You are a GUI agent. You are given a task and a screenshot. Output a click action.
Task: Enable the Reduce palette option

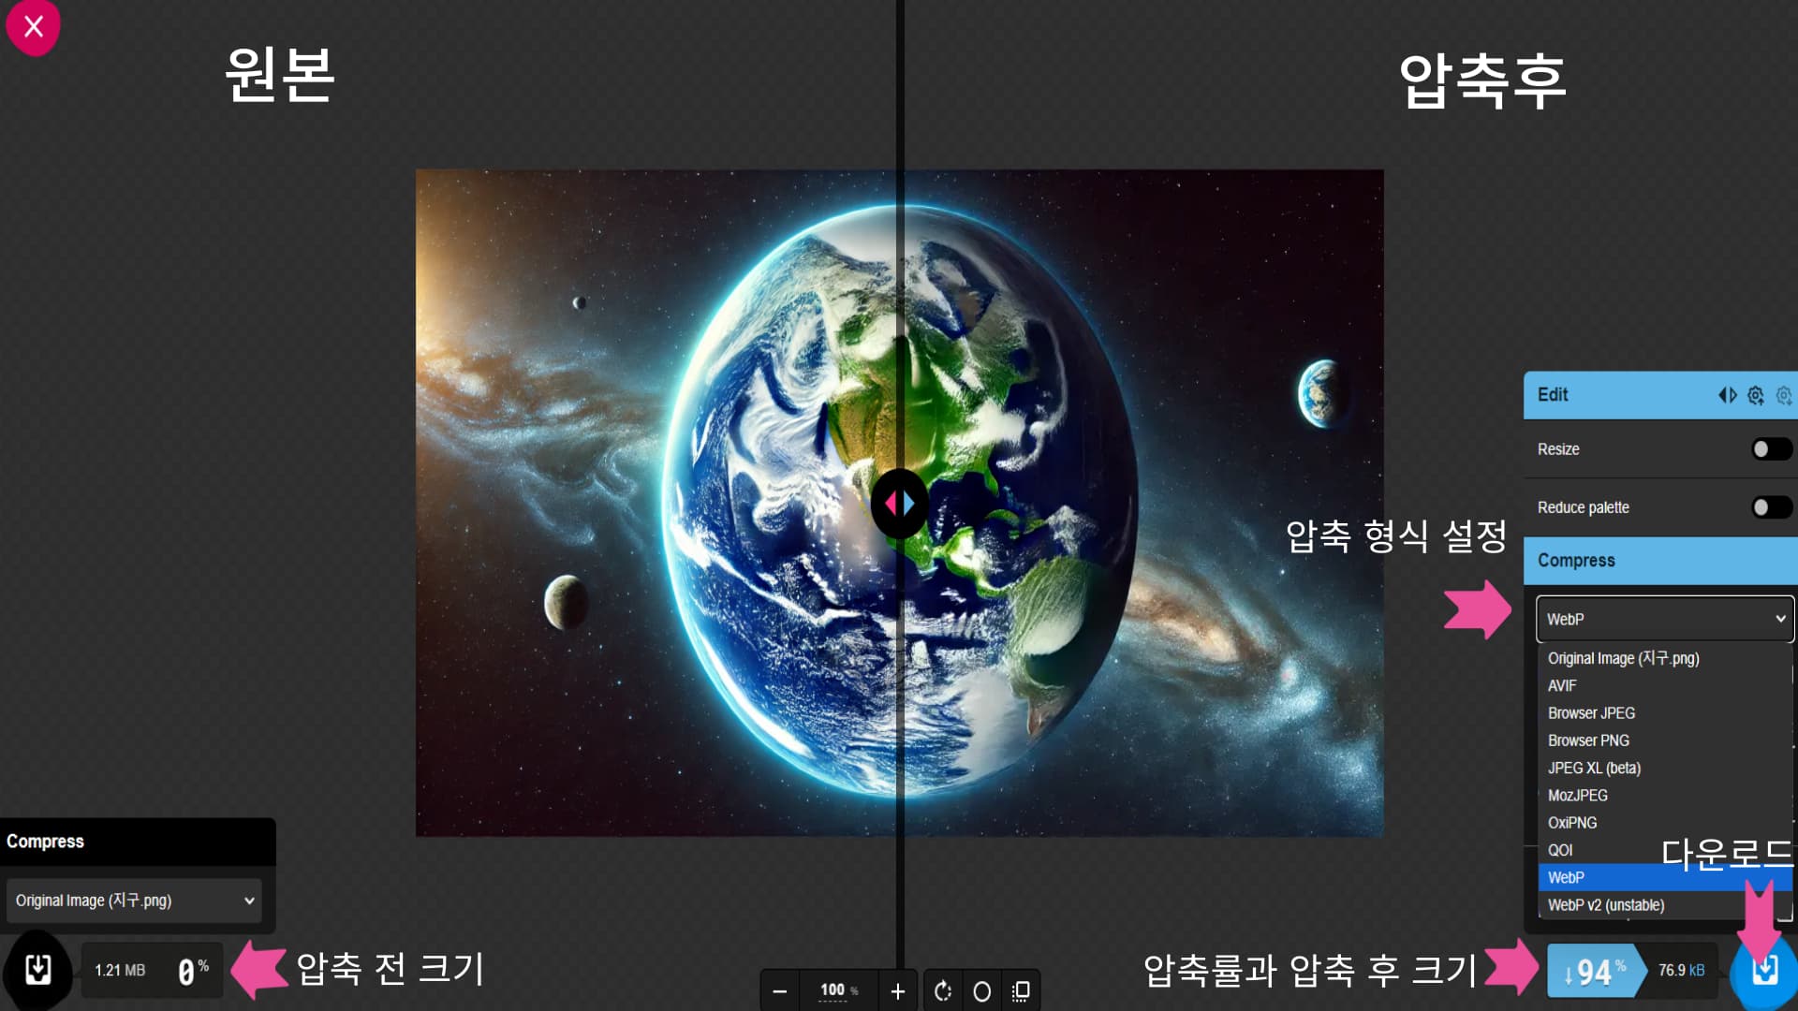(1772, 507)
